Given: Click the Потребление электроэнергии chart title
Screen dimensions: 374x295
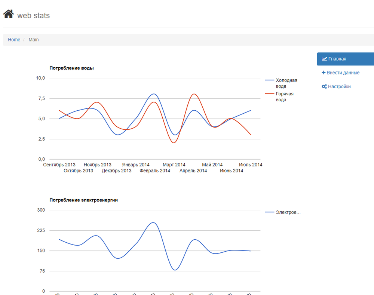Looking at the screenshot, I should [x=83, y=200].
